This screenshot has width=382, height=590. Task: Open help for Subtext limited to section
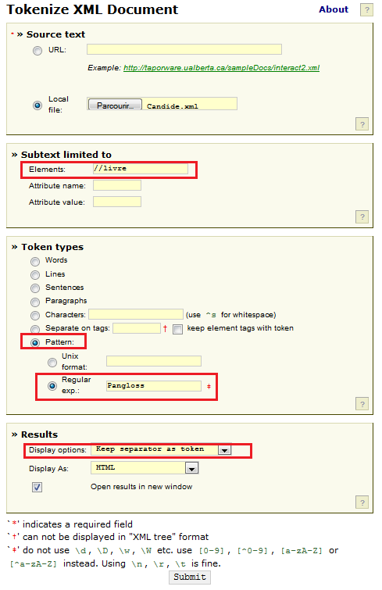[x=362, y=216]
